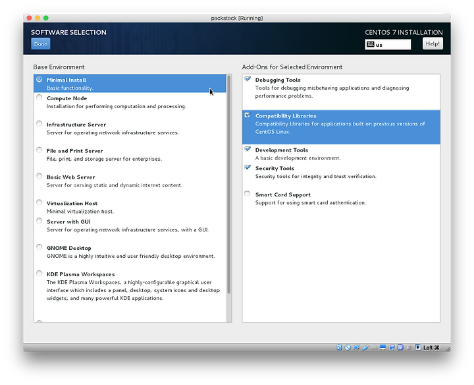Screen dimensions: 474x385
Task: Enable Smart Card Support add-on
Action: coord(248,194)
